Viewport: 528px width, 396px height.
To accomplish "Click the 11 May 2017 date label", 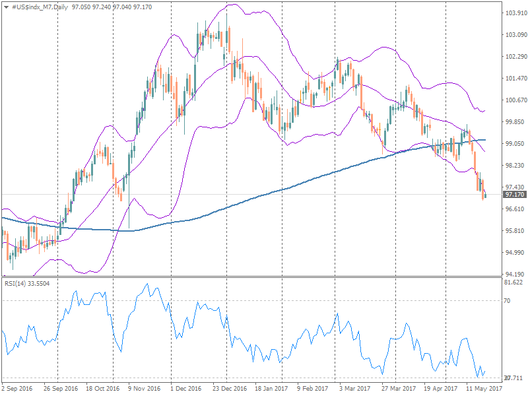I will [x=485, y=389].
